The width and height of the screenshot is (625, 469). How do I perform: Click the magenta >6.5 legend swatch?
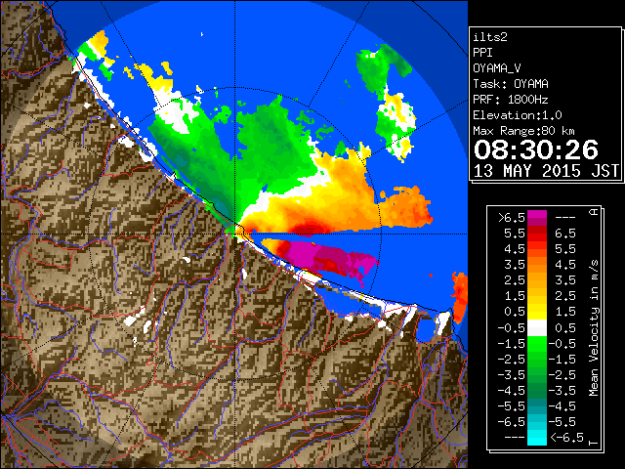pos(537,216)
